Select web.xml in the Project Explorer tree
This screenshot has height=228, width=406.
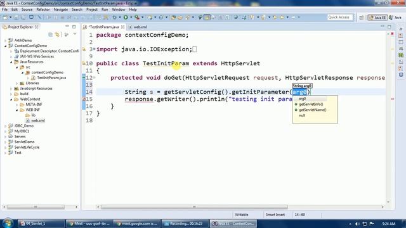(38, 120)
